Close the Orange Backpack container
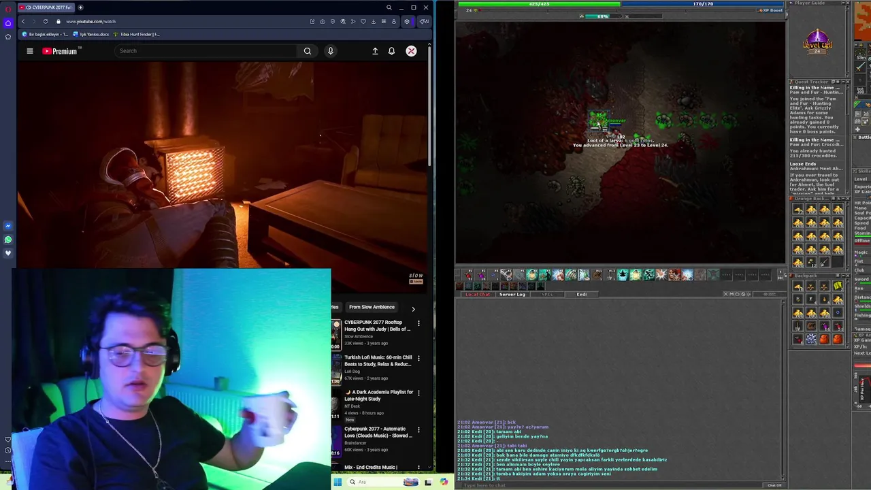 click(x=848, y=199)
